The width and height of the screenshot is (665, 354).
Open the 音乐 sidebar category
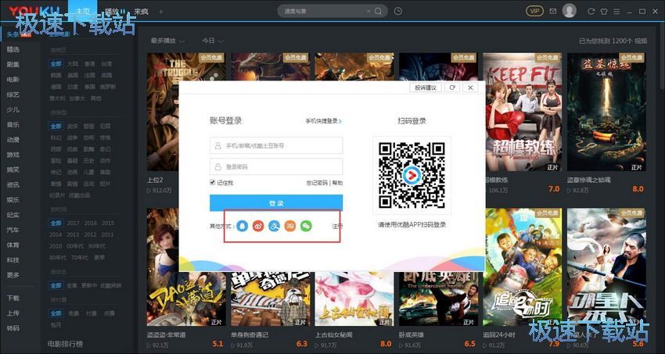[13, 125]
